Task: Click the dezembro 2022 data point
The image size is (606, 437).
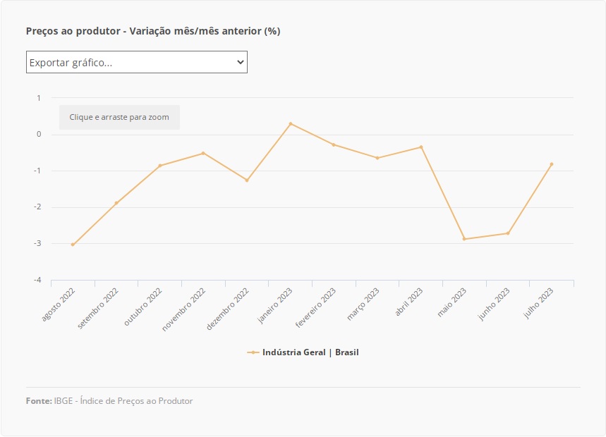Action: pos(247,180)
